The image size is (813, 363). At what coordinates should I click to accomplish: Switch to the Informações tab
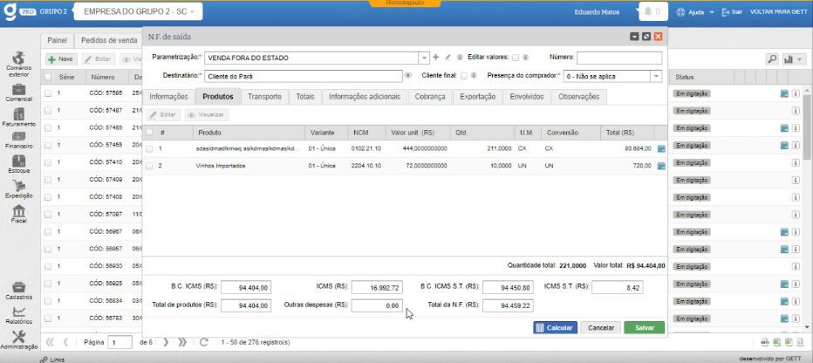tap(168, 97)
